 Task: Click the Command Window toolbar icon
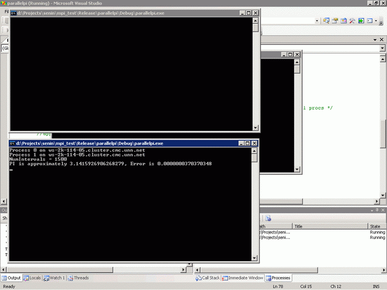click(x=370, y=21)
